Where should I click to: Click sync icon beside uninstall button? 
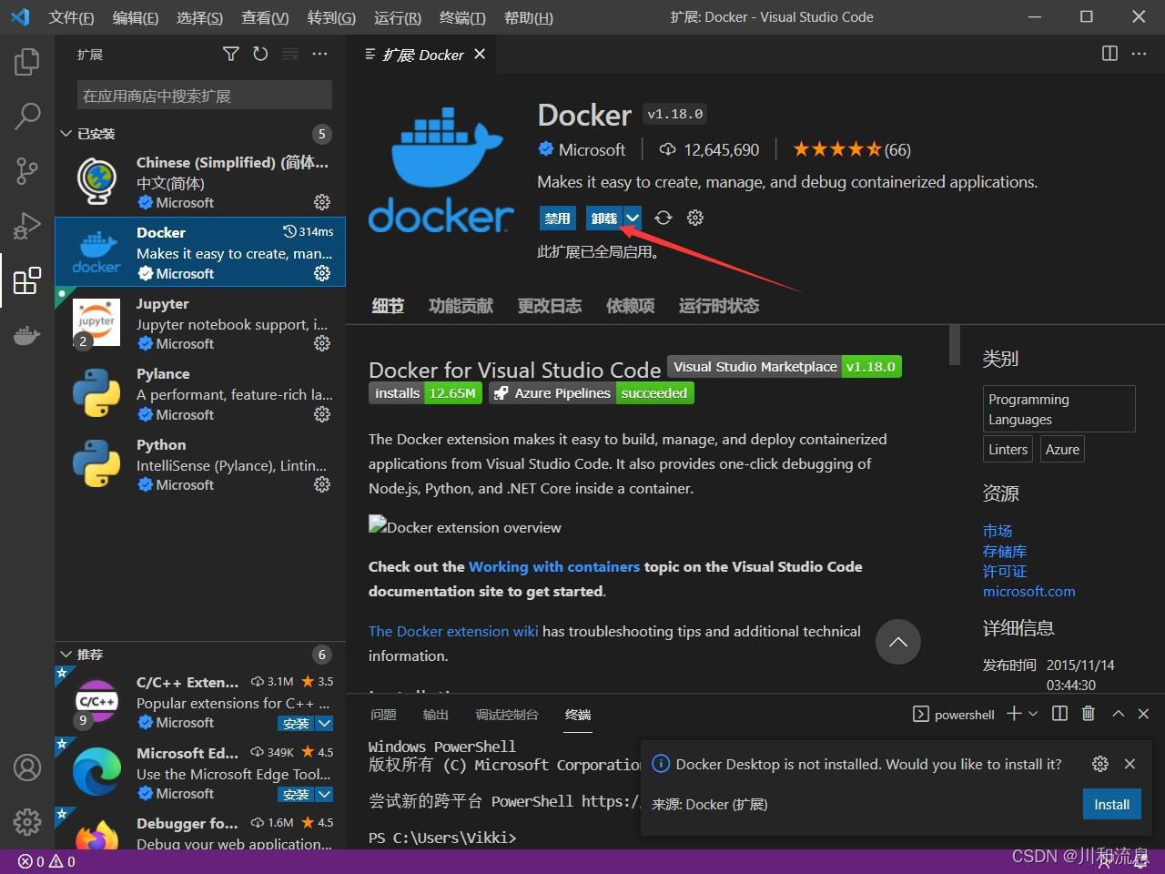[664, 218]
